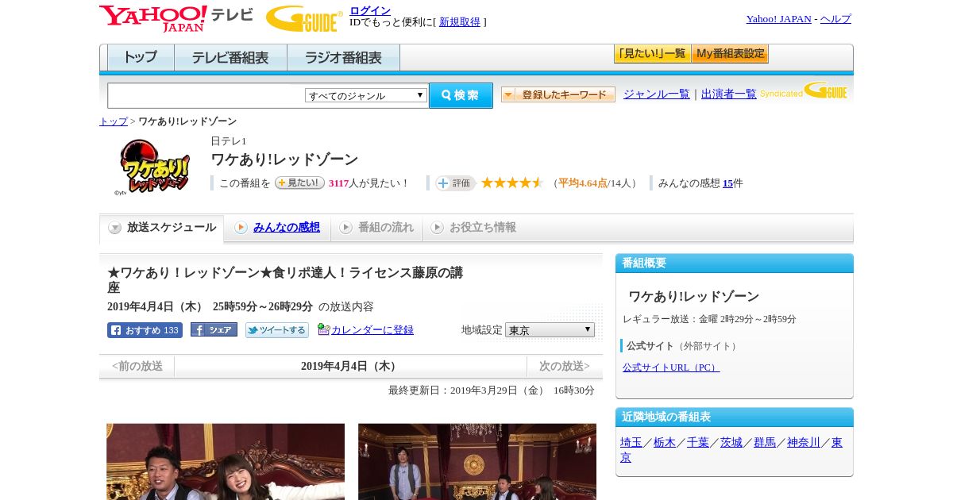This screenshot has height=500, width=953.
Task: Click the 平均4.64点 rating text
Action: pyautogui.click(x=583, y=183)
